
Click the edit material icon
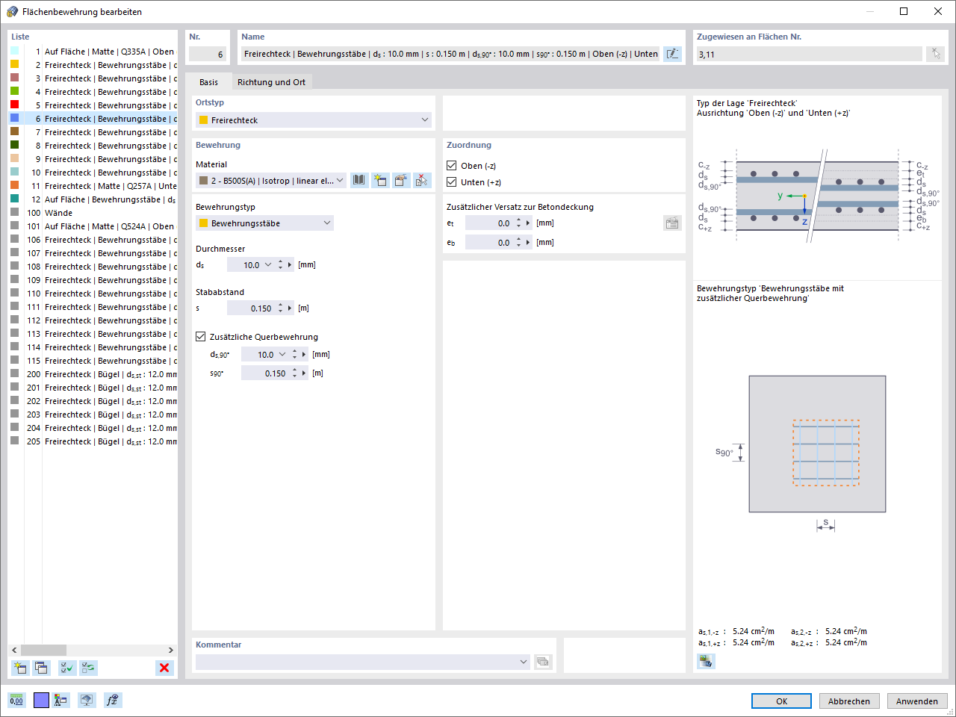point(401,180)
